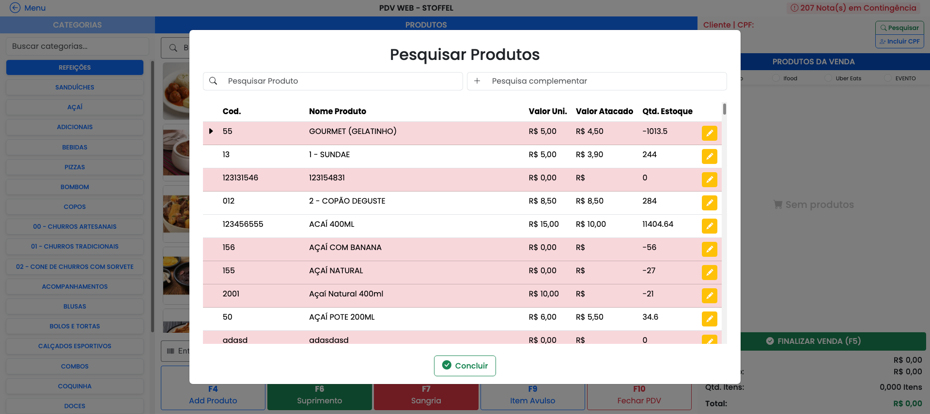This screenshot has width=930, height=414.
Task: Edit product 123154831 with pencil icon
Action: [x=709, y=179]
